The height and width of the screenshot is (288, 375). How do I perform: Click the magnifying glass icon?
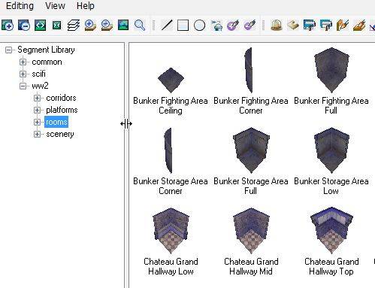coord(140,25)
